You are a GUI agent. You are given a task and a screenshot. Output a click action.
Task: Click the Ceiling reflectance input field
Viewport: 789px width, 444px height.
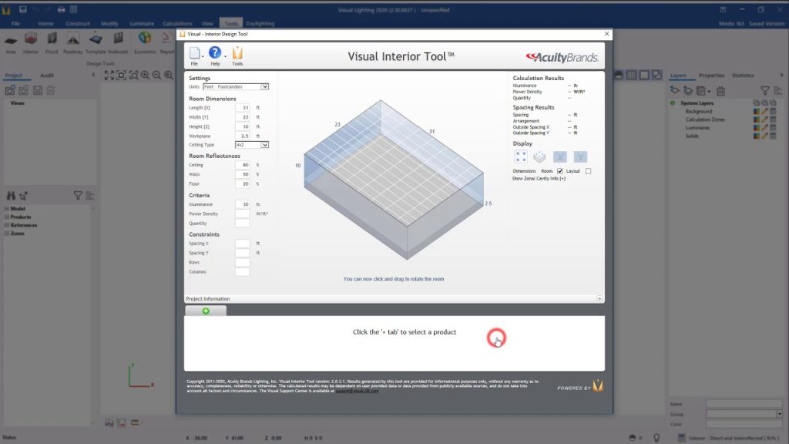242,165
